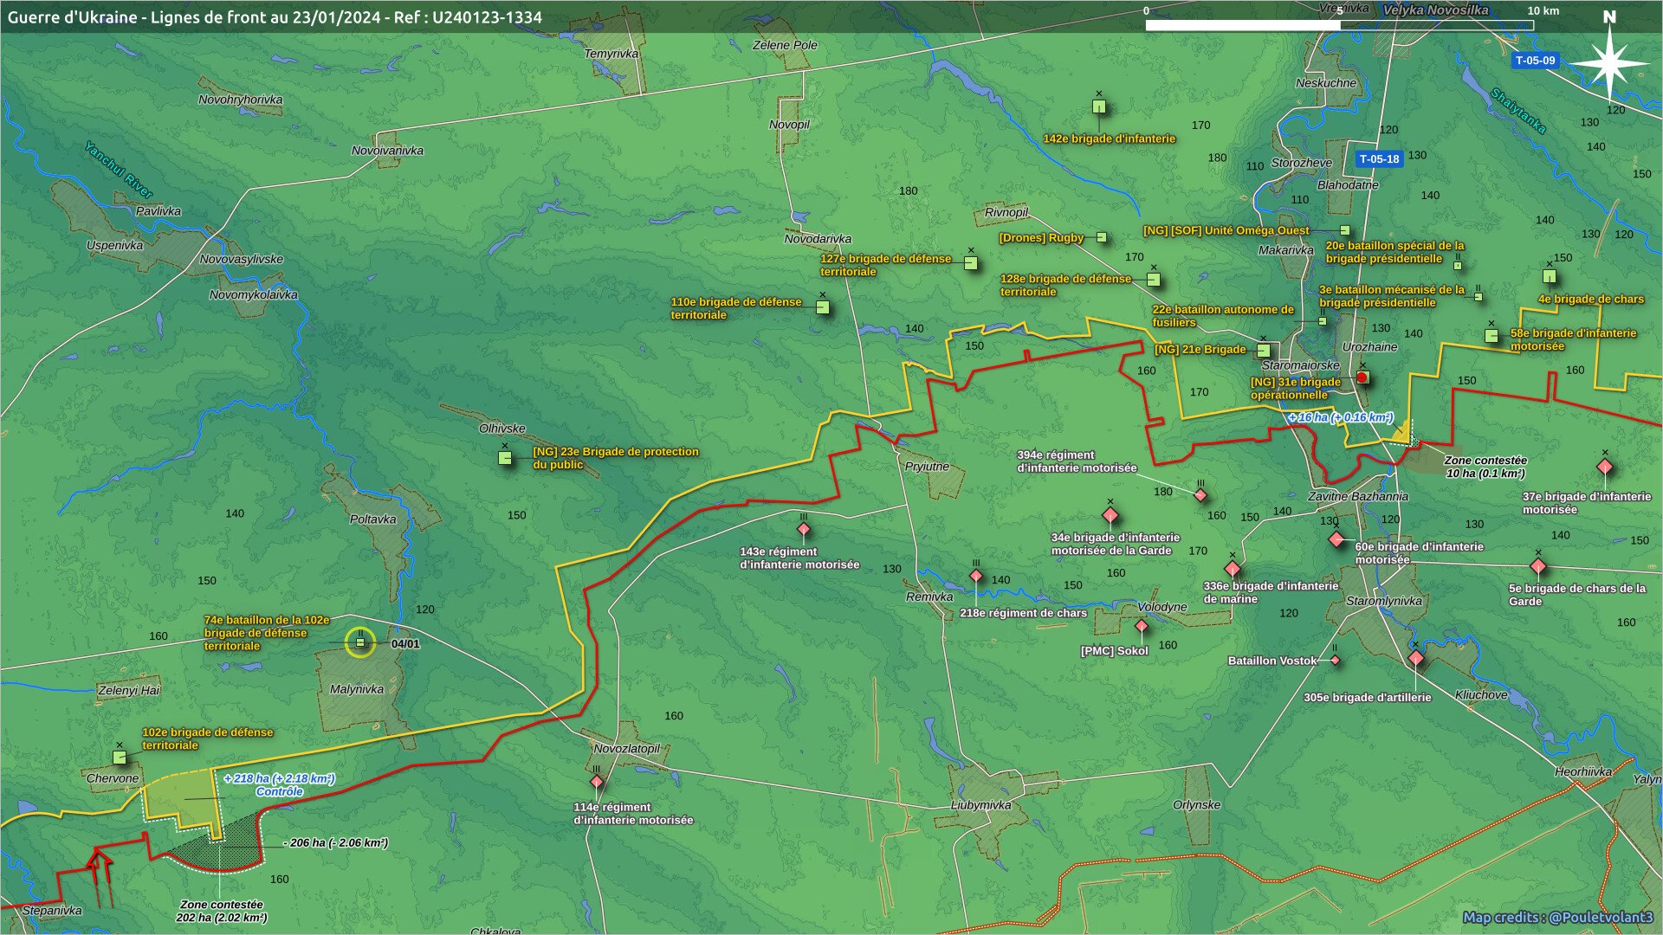Viewport: 1663px width, 935px height.
Task: Click the Liubymivka village label
Action: coord(981,805)
